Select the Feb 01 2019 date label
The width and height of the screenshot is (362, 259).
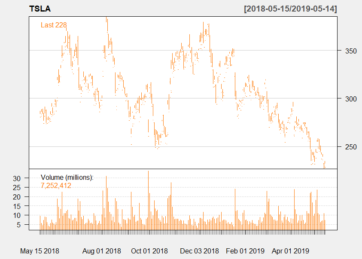[246, 251]
